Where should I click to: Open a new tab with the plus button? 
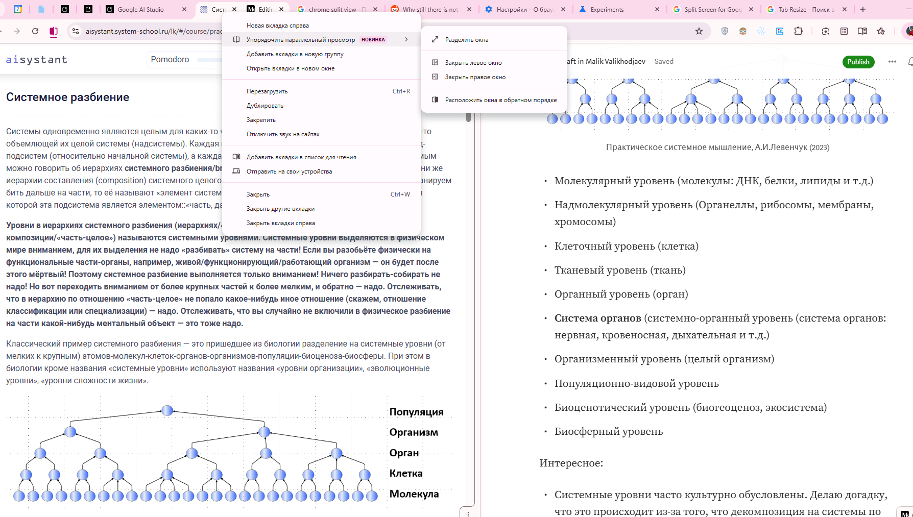tap(862, 9)
